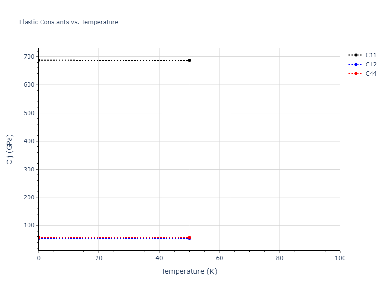Click the y-axis tick label '700'

[28, 57]
